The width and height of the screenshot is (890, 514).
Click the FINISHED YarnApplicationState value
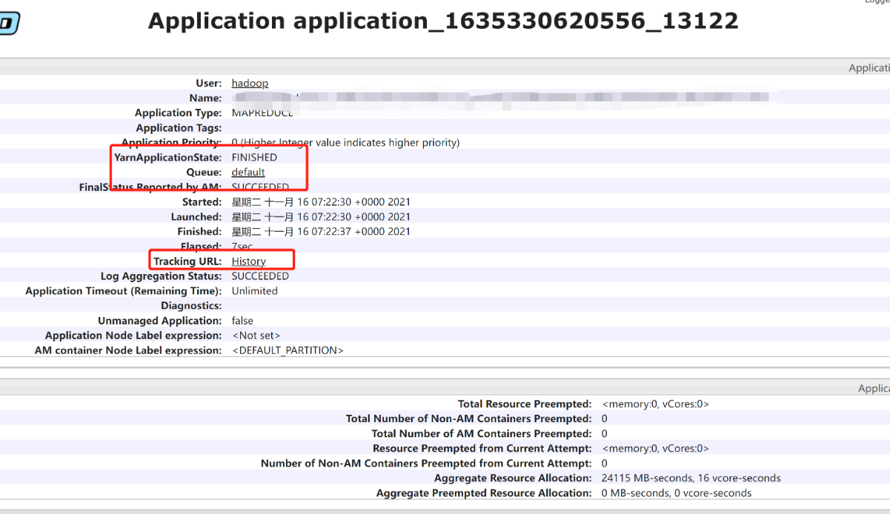click(254, 158)
